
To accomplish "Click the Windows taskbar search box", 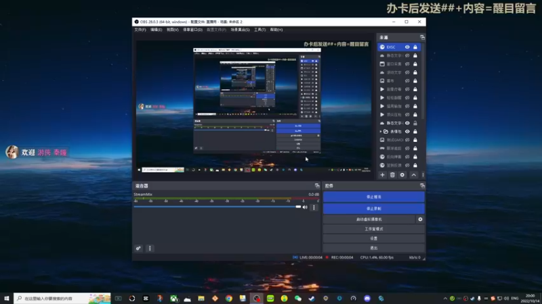I will pos(62,299).
